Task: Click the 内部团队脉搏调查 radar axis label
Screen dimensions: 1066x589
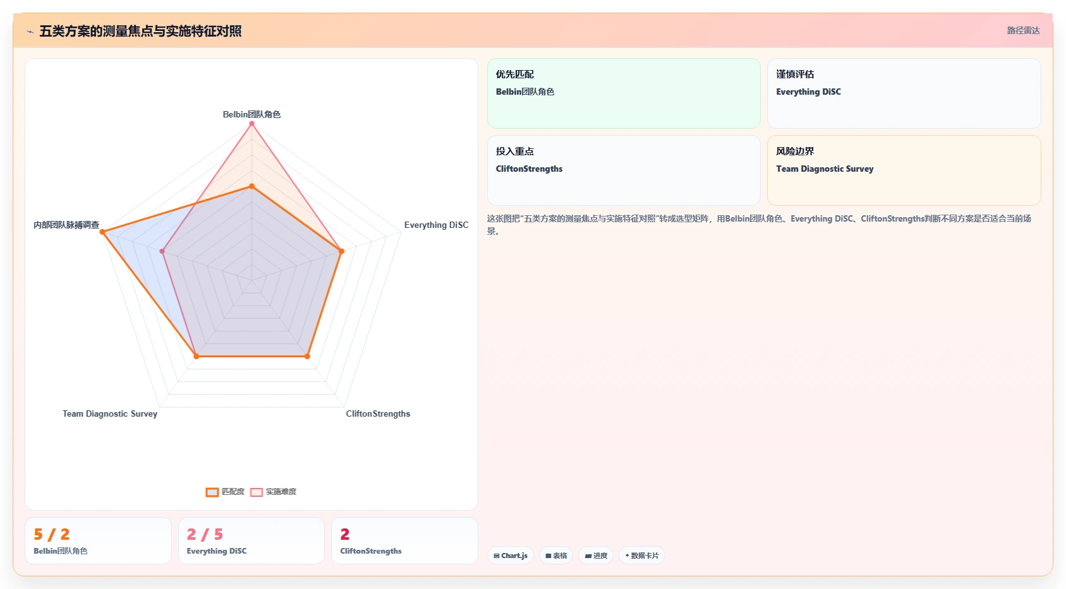Action: pyautogui.click(x=66, y=225)
